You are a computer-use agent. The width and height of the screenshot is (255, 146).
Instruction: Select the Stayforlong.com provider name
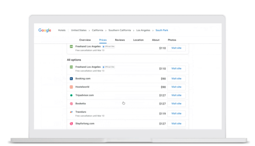coord(85,123)
